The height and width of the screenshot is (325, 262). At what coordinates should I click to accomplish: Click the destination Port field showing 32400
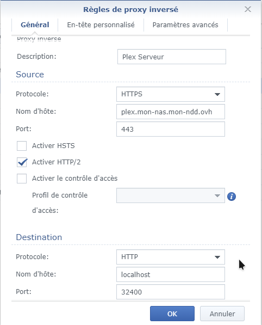click(x=171, y=292)
